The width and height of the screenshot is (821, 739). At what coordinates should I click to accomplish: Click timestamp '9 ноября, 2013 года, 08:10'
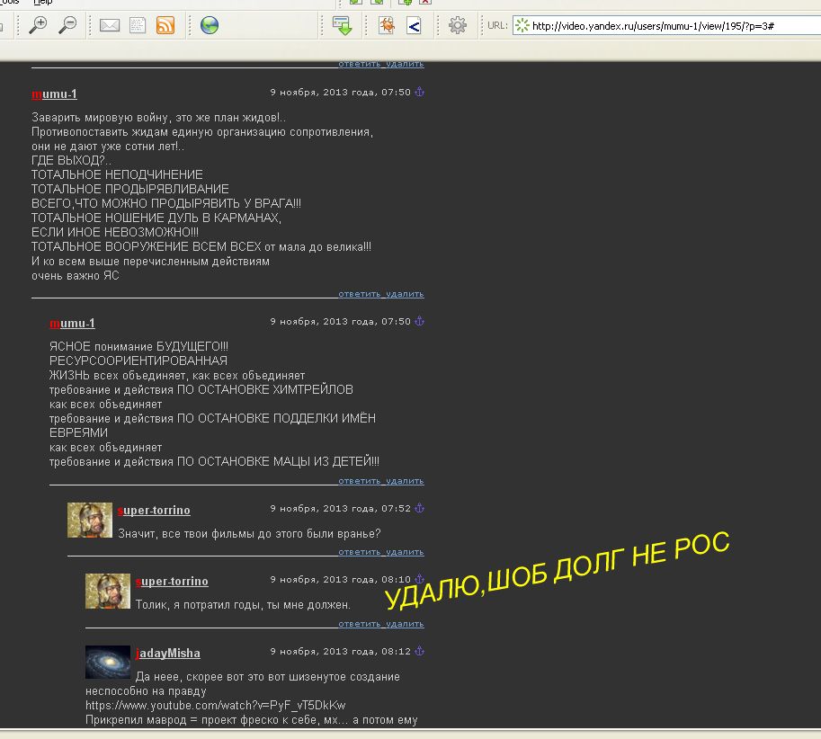[x=340, y=579]
